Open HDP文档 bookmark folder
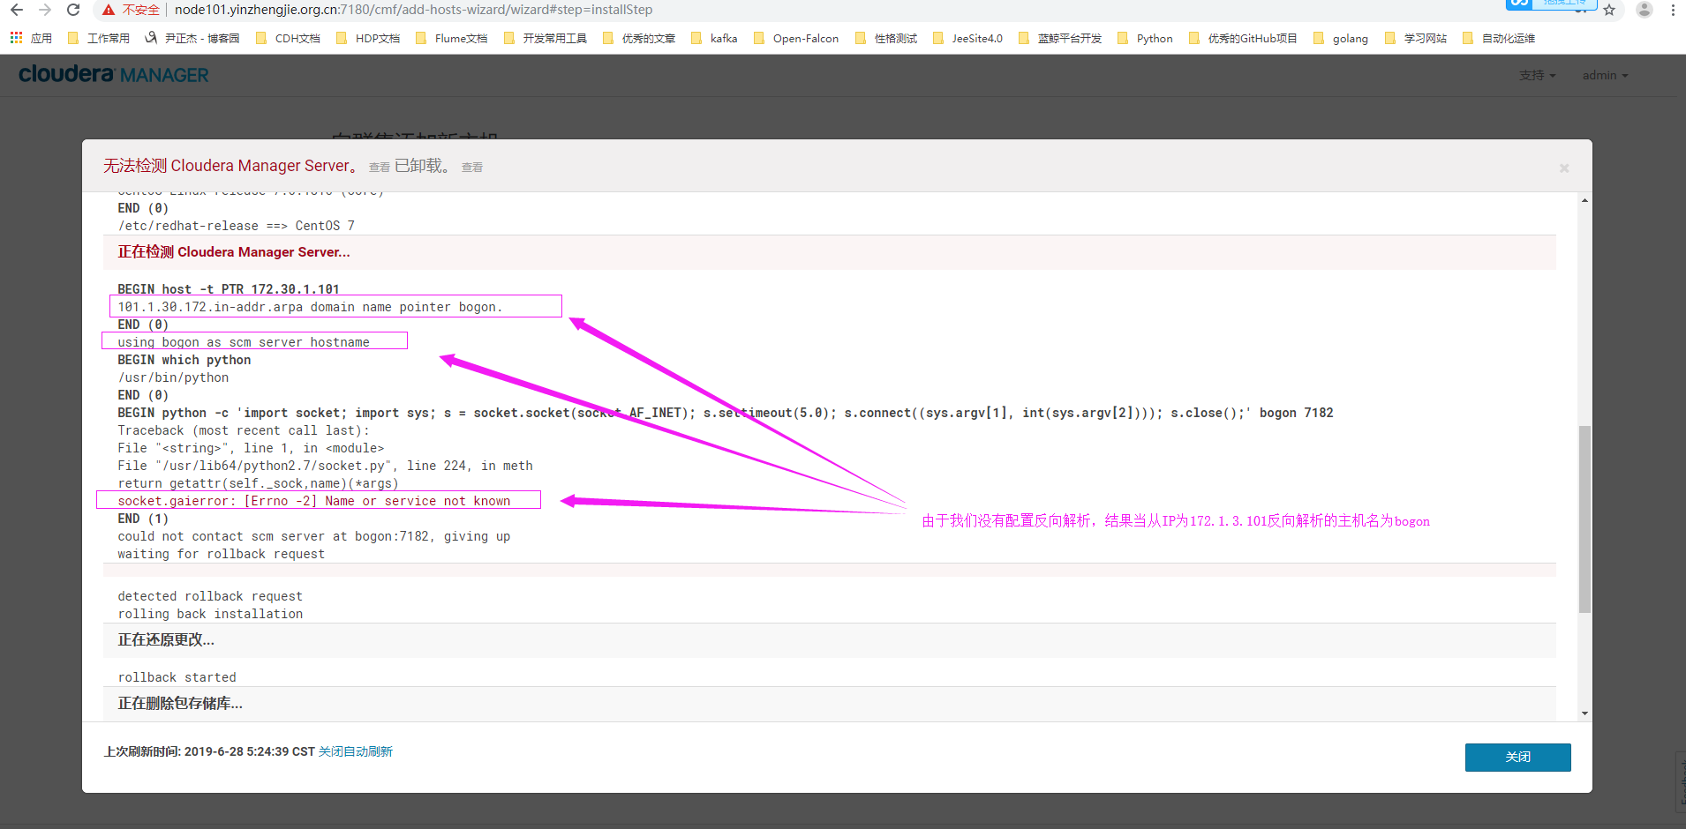This screenshot has width=1686, height=829. pyautogui.click(x=368, y=38)
